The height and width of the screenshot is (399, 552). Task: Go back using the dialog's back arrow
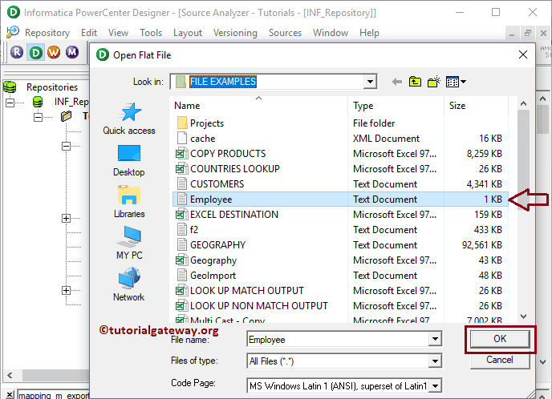(396, 82)
